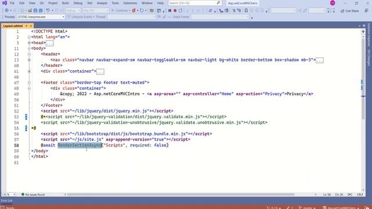This screenshot has height=209, width=372.
Task: Open the Project menu
Action: pos(53,3)
